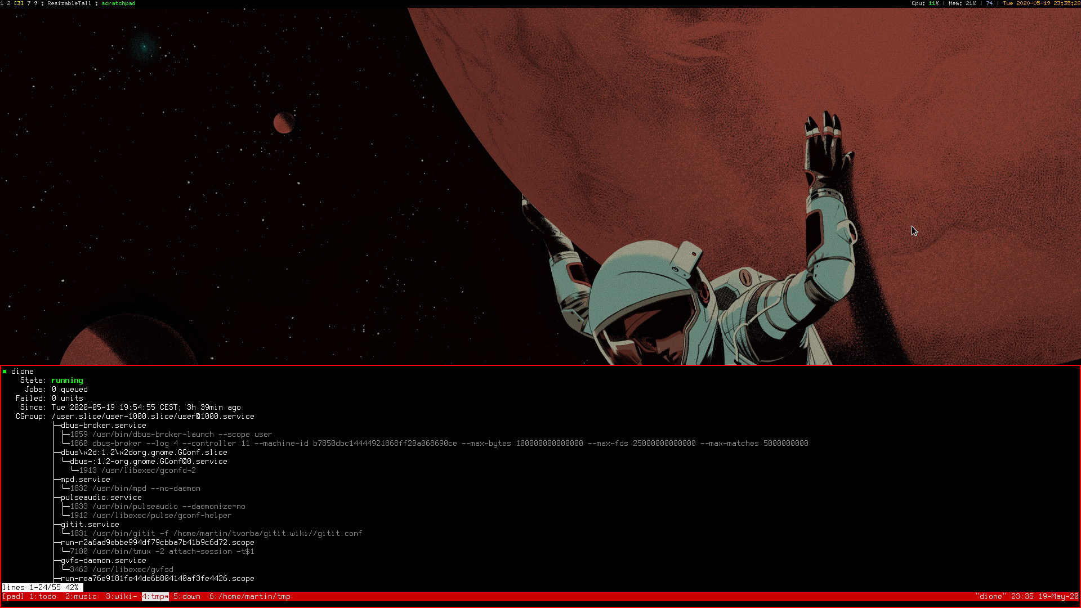Image resolution: width=1081 pixels, height=608 pixels.
Task: Click the green scratchpad window title
Action: pyautogui.click(x=118, y=3)
